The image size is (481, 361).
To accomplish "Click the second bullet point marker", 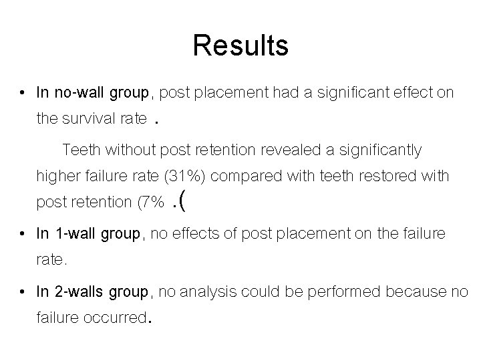I will (22, 233).
